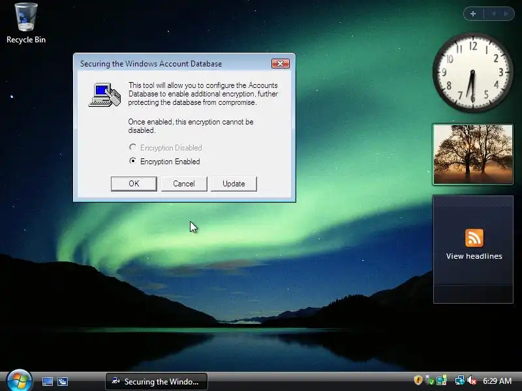
Task: Click the dialog title Securing the Windows Account Database
Action: tap(151, 63)
